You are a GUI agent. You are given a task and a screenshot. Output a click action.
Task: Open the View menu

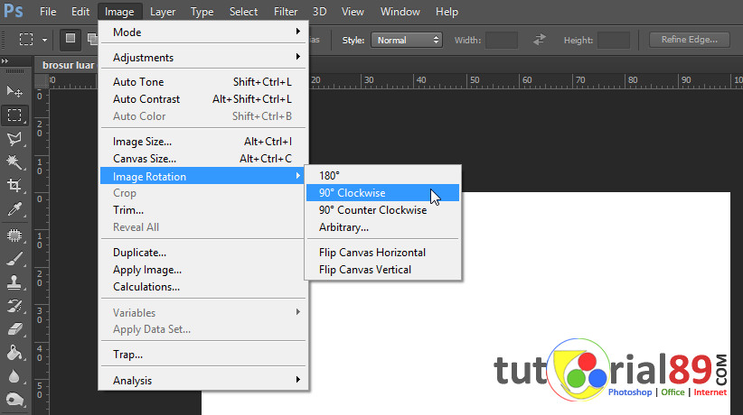(353, 12)
